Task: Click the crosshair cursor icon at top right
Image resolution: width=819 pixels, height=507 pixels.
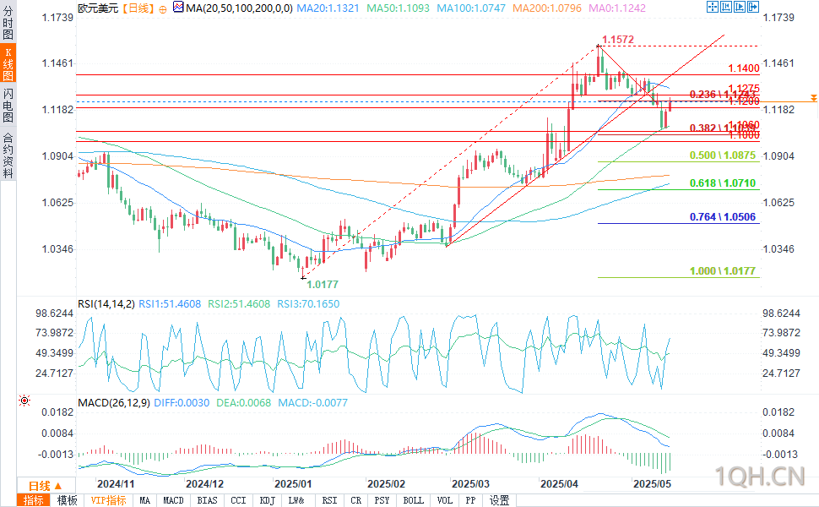Action: coord(712,7)
